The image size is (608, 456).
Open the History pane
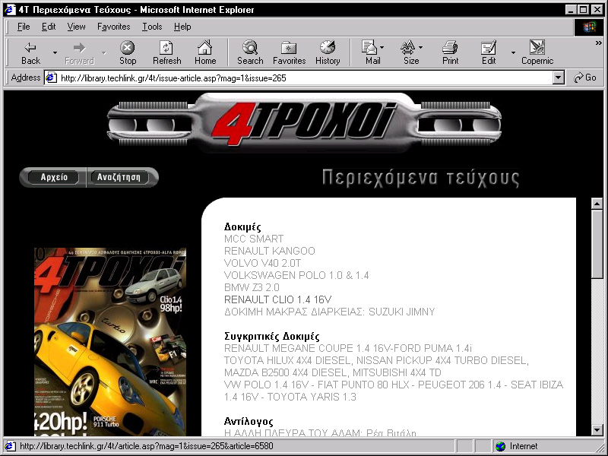pyautogui.click(x=328, y=53)
